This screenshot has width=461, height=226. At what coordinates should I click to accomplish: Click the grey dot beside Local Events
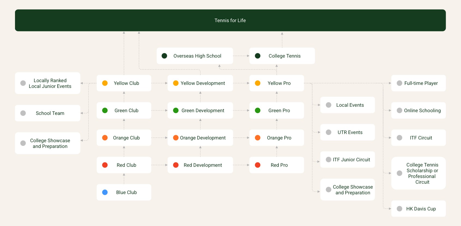pos(328,105)
